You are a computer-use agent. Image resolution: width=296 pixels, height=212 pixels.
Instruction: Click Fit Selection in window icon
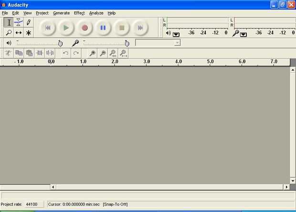(113, 53)
